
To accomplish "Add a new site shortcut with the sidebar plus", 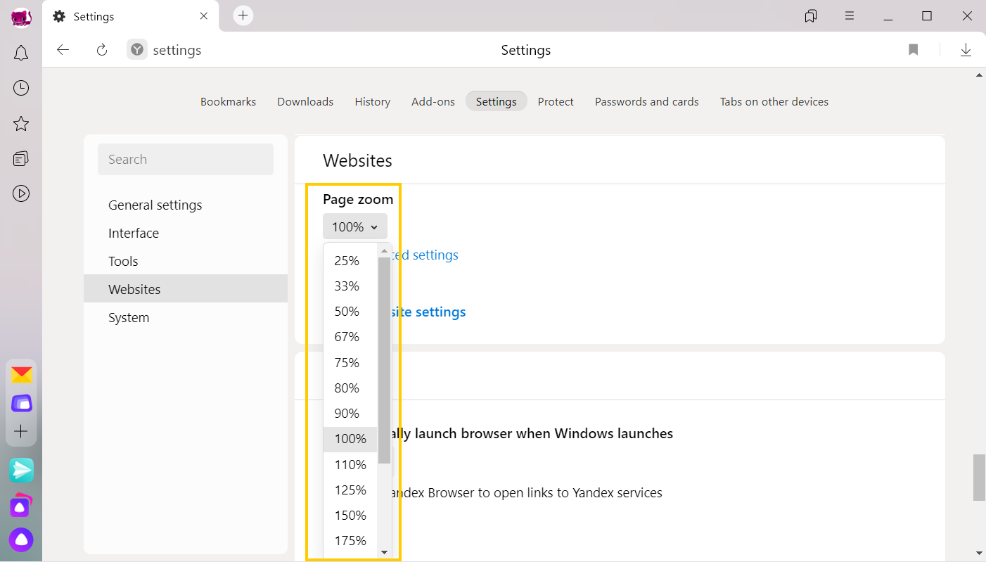I will [x=21, y=431].
